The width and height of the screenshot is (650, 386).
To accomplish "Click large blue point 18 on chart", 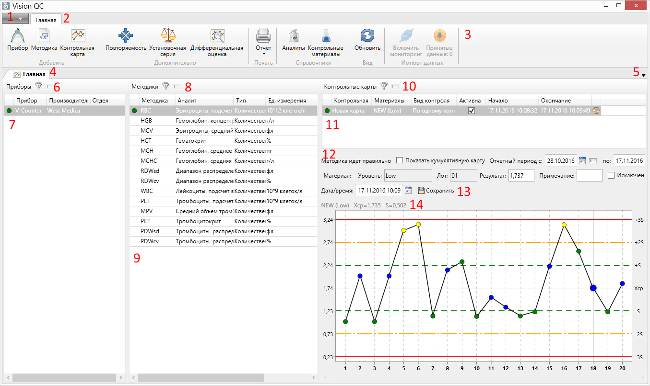I will pos(593,288).
